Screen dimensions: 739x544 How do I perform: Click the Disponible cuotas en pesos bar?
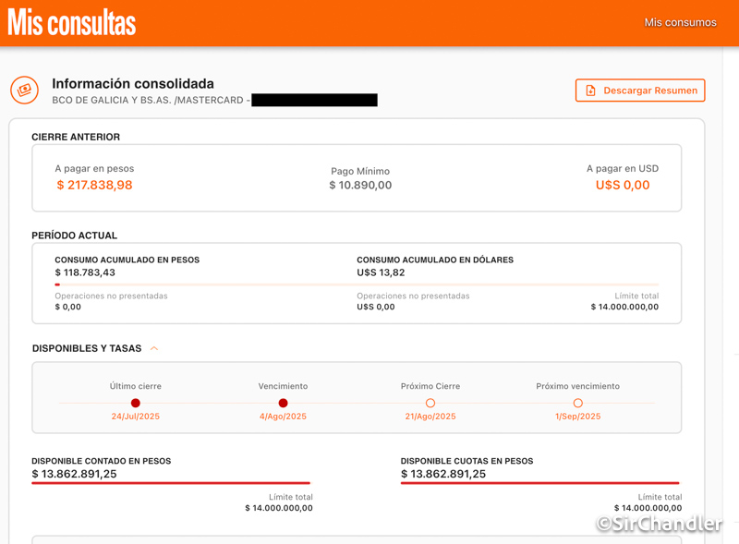coord(539,483)
